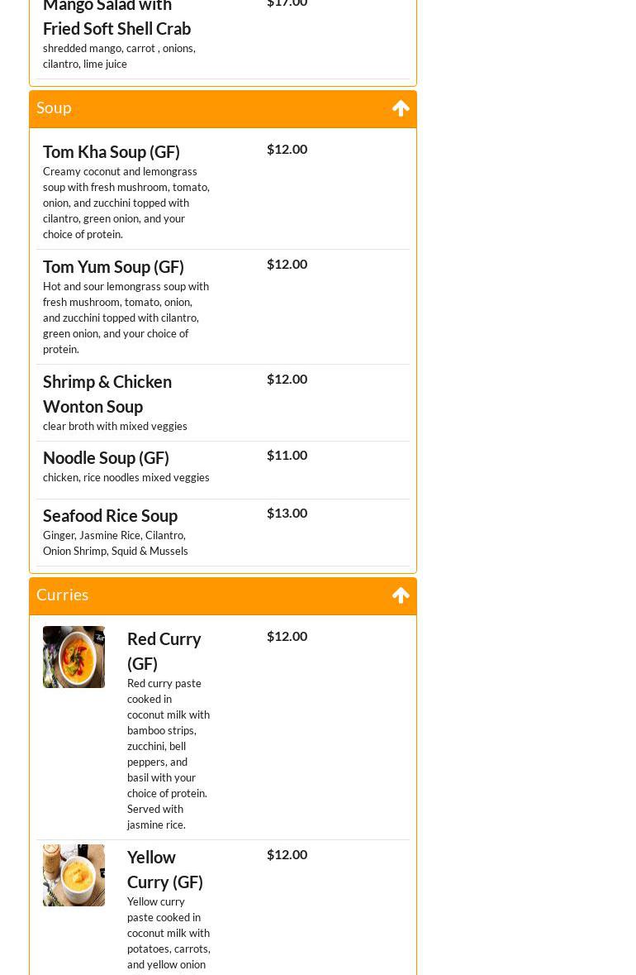Open the Yellow Curry thumbnail image
The width and height of the screenshot is (636, 975).
[74, 875]
